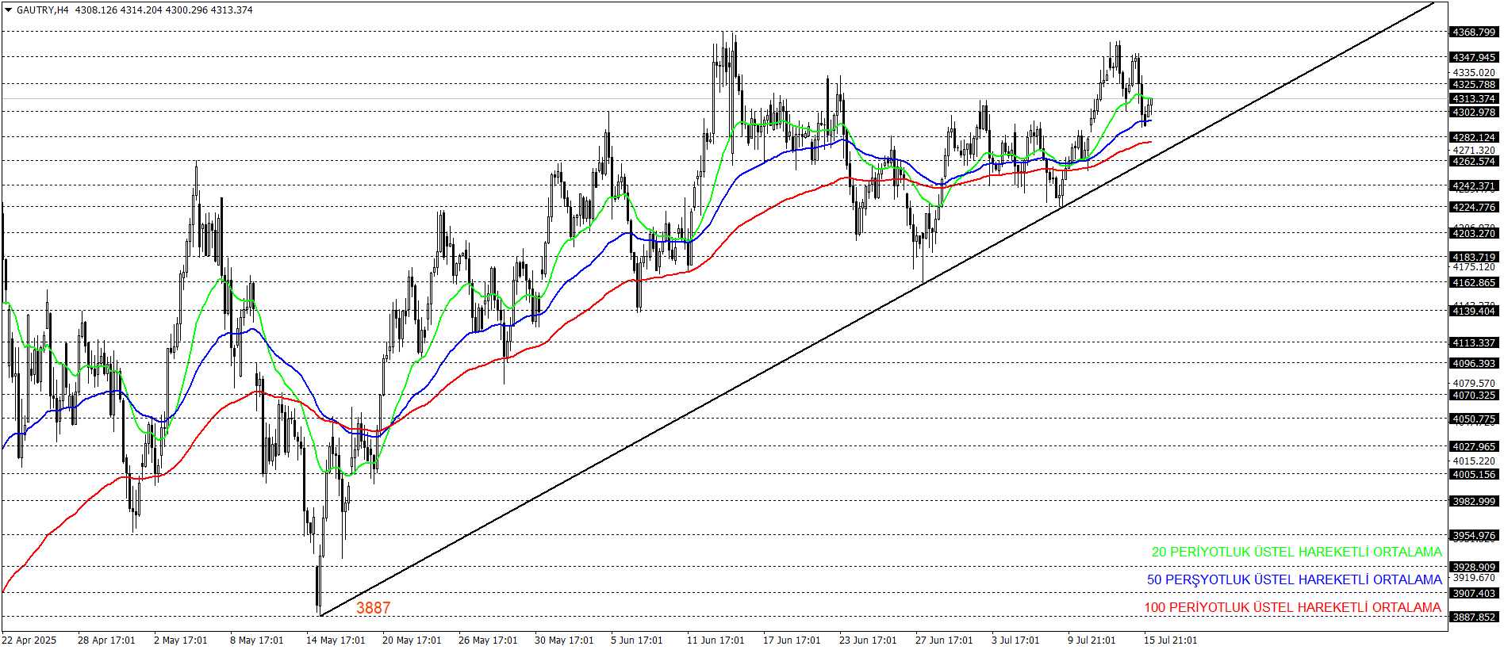Click the 4070.325 price level label

(1474, 395)
